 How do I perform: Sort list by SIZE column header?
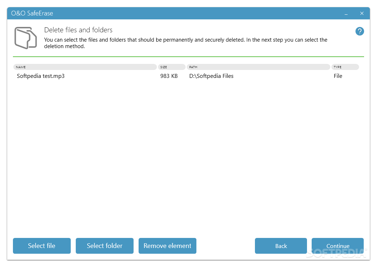172,67
